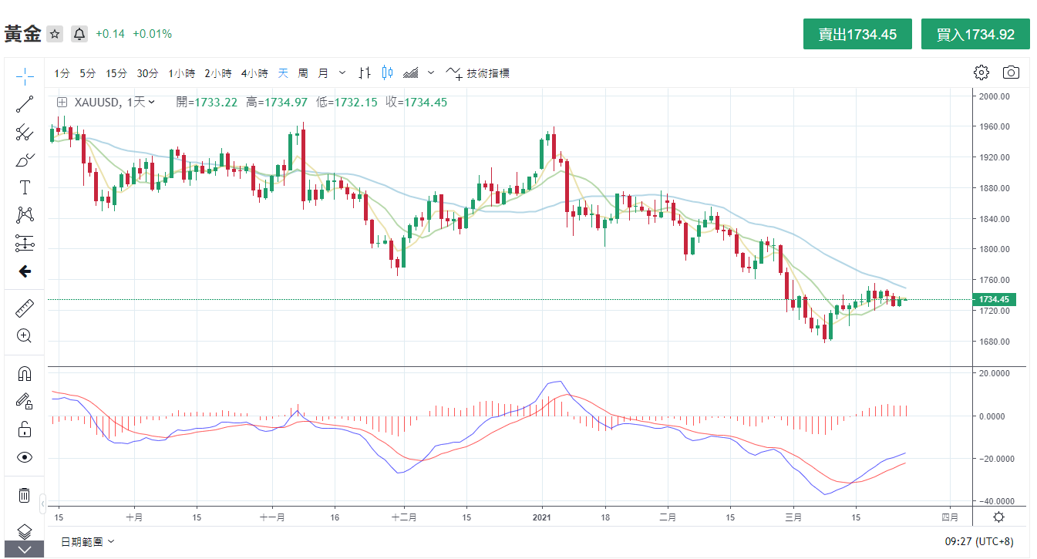Open more time intervals chevron after 月
The width and height of the screenshot is (1037, 559).
click(342, 73)
